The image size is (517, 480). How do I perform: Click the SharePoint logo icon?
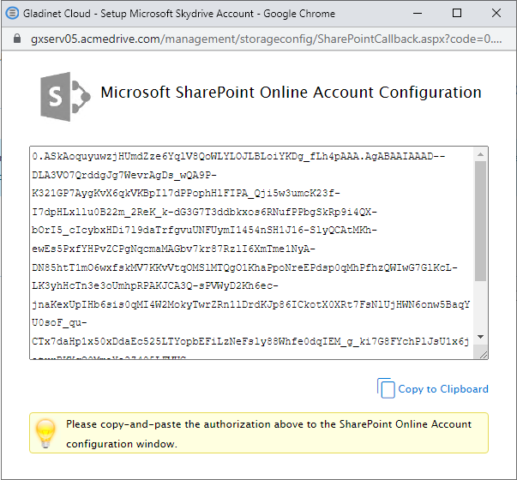[65, 97]
